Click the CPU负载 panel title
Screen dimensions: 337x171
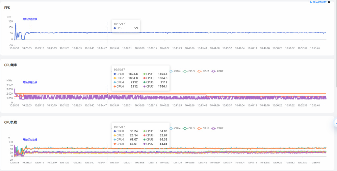pos(11,122)
